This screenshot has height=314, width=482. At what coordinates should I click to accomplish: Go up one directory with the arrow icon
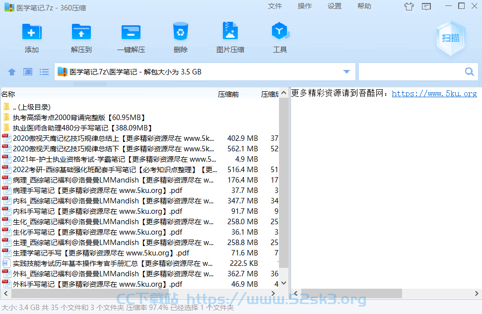pyautogui.click(x=12, y=72)
